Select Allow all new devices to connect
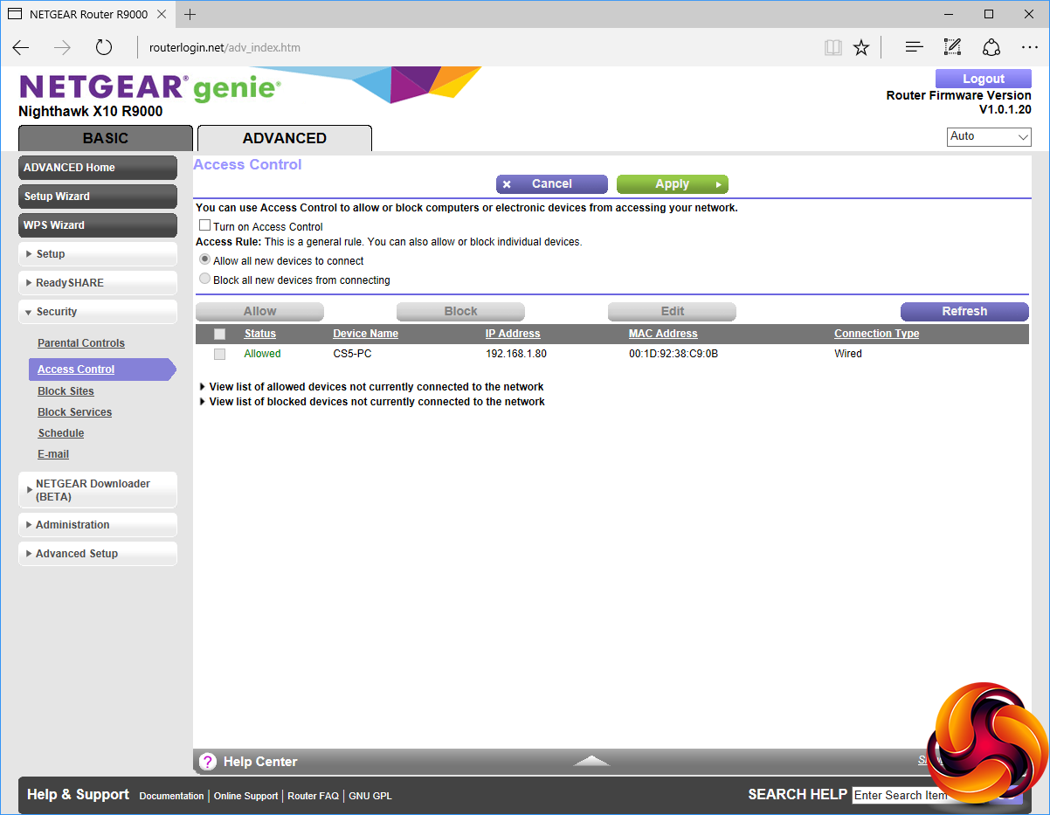This screenshot has height=815, width=1050. (205, 260)
